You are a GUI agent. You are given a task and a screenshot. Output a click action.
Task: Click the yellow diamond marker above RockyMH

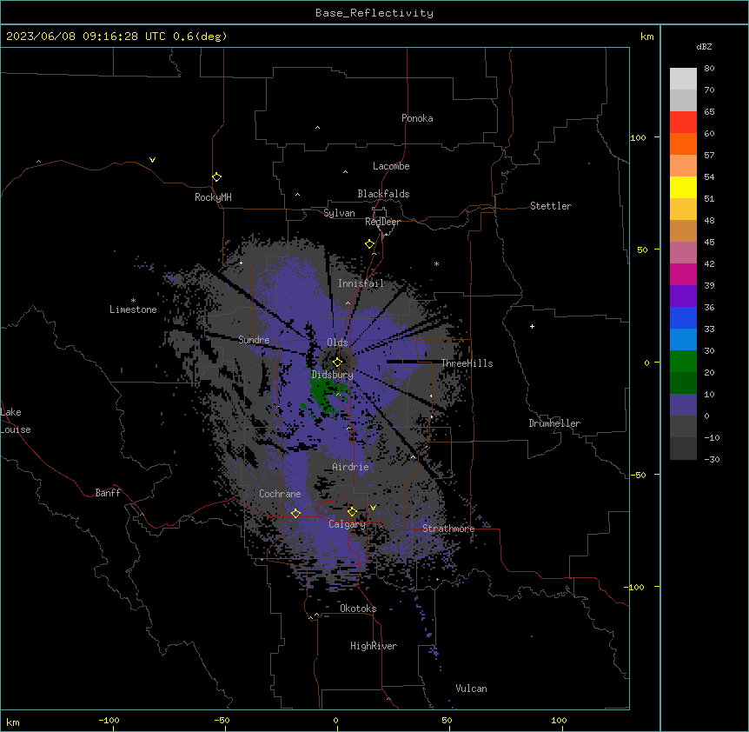pyautogui.click(x=217, y=177)
